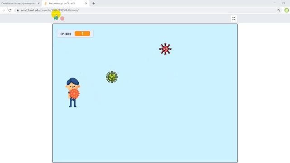Screen dimensions: 290x163
Task: Click the orange score value next to Очки
Action: click(x=82, y=34)
